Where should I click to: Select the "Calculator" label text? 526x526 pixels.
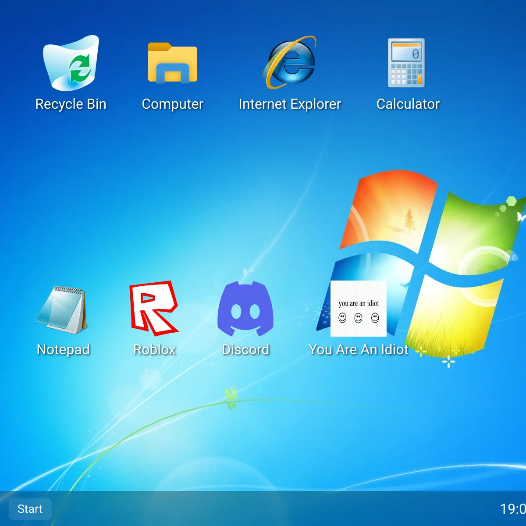click(x=408, y=104)
